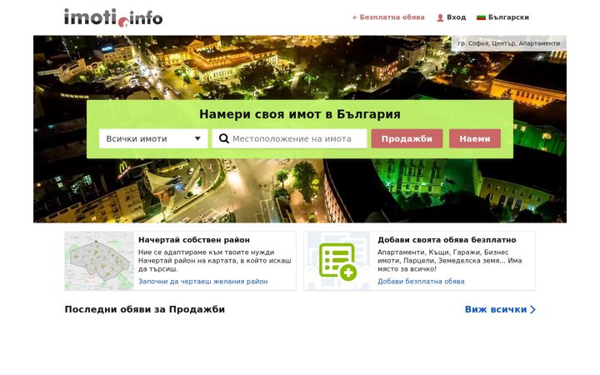
Task: Open the Добави своята обява безплатно heading
Action: click(x=447, y=240)
